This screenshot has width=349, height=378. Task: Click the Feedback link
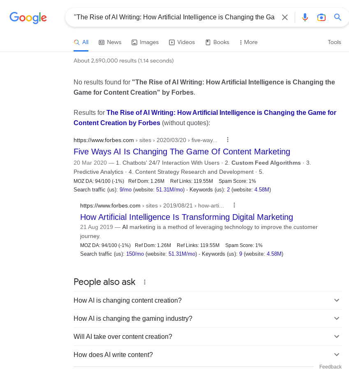[330, 367]
